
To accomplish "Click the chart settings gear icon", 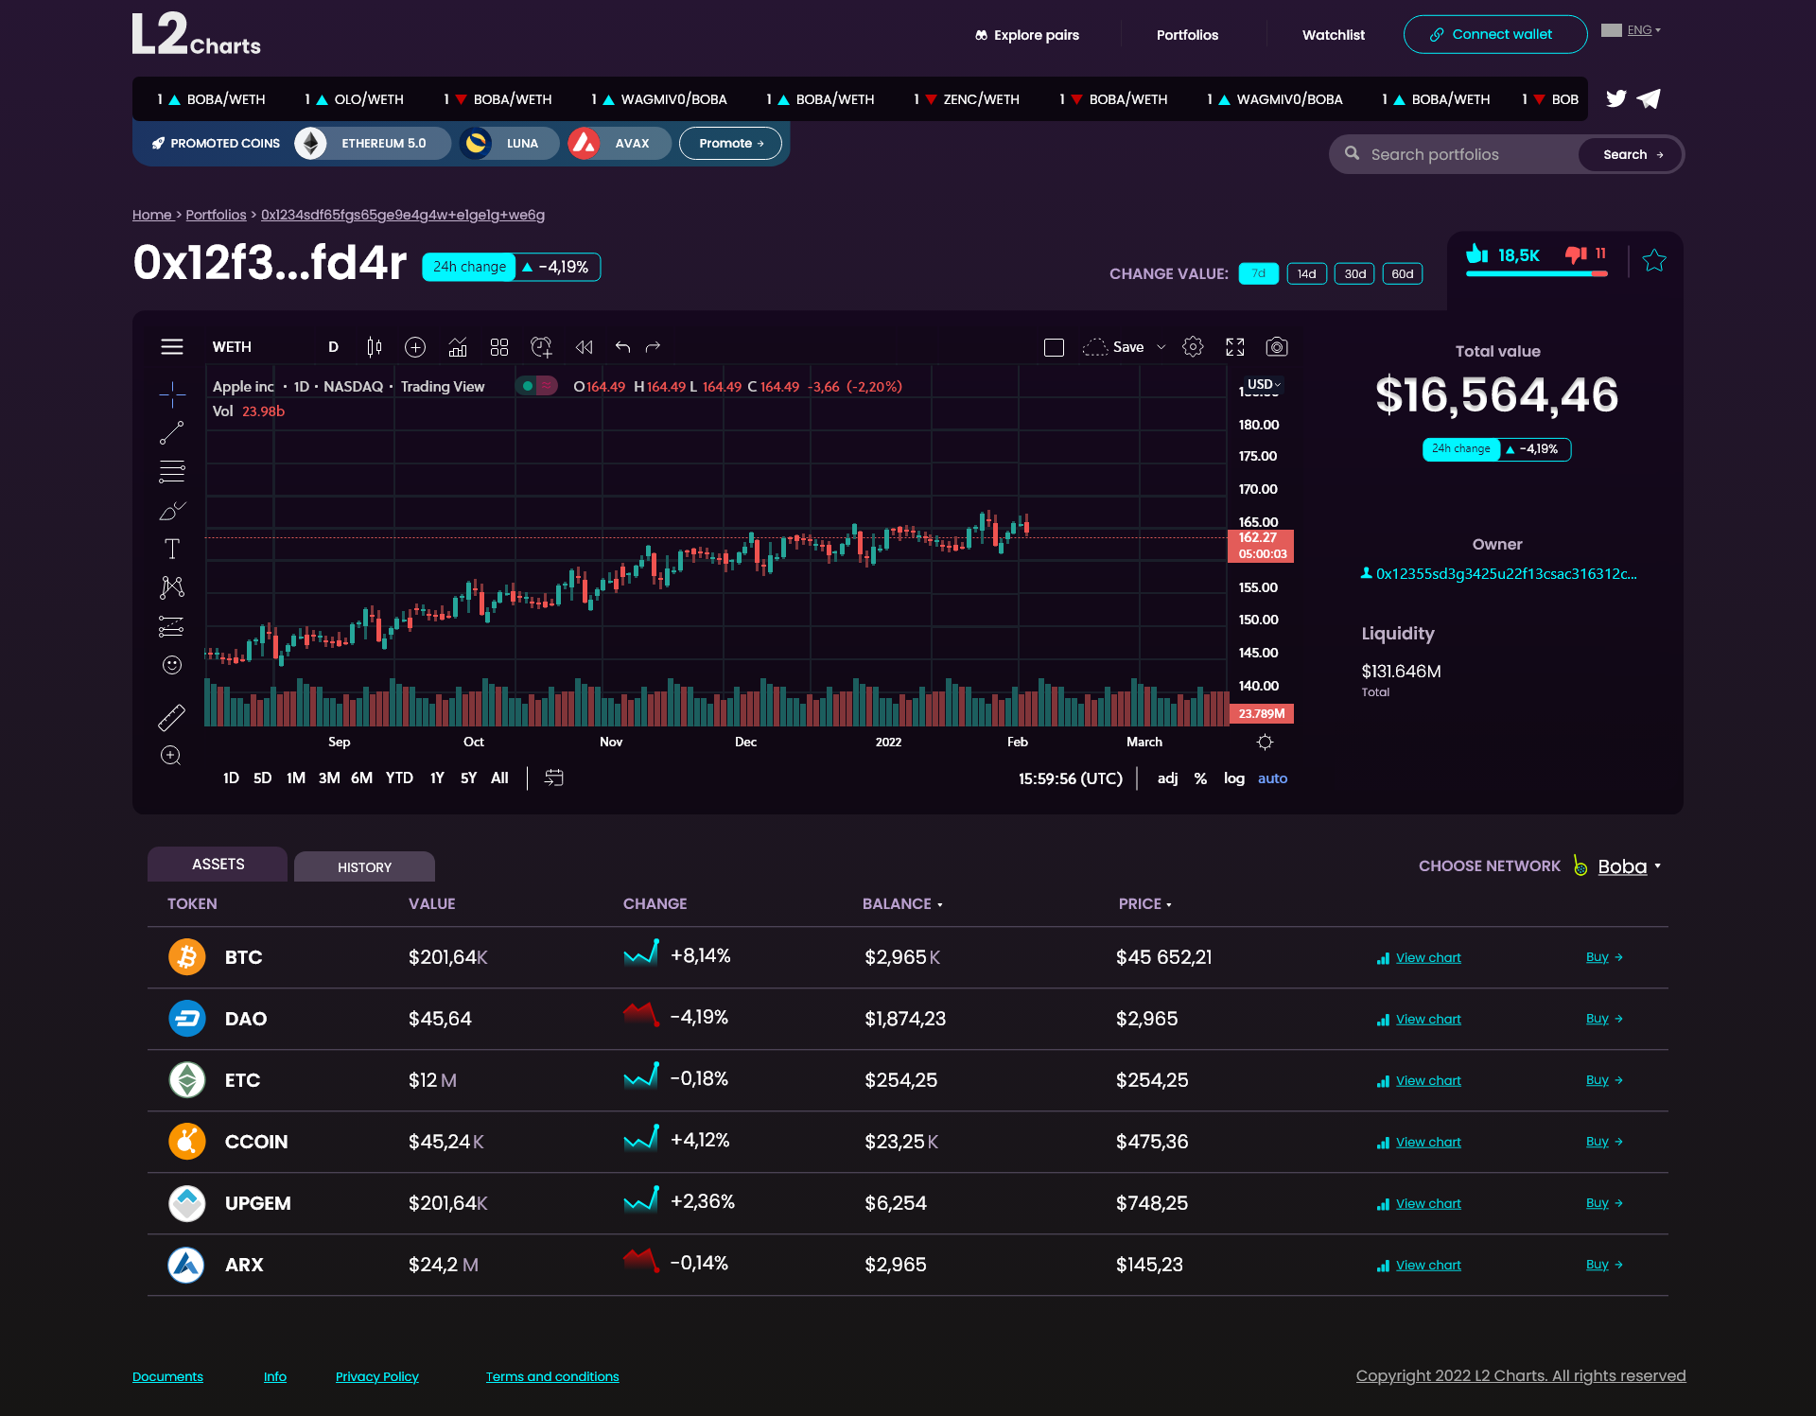I will [1193, 347].
